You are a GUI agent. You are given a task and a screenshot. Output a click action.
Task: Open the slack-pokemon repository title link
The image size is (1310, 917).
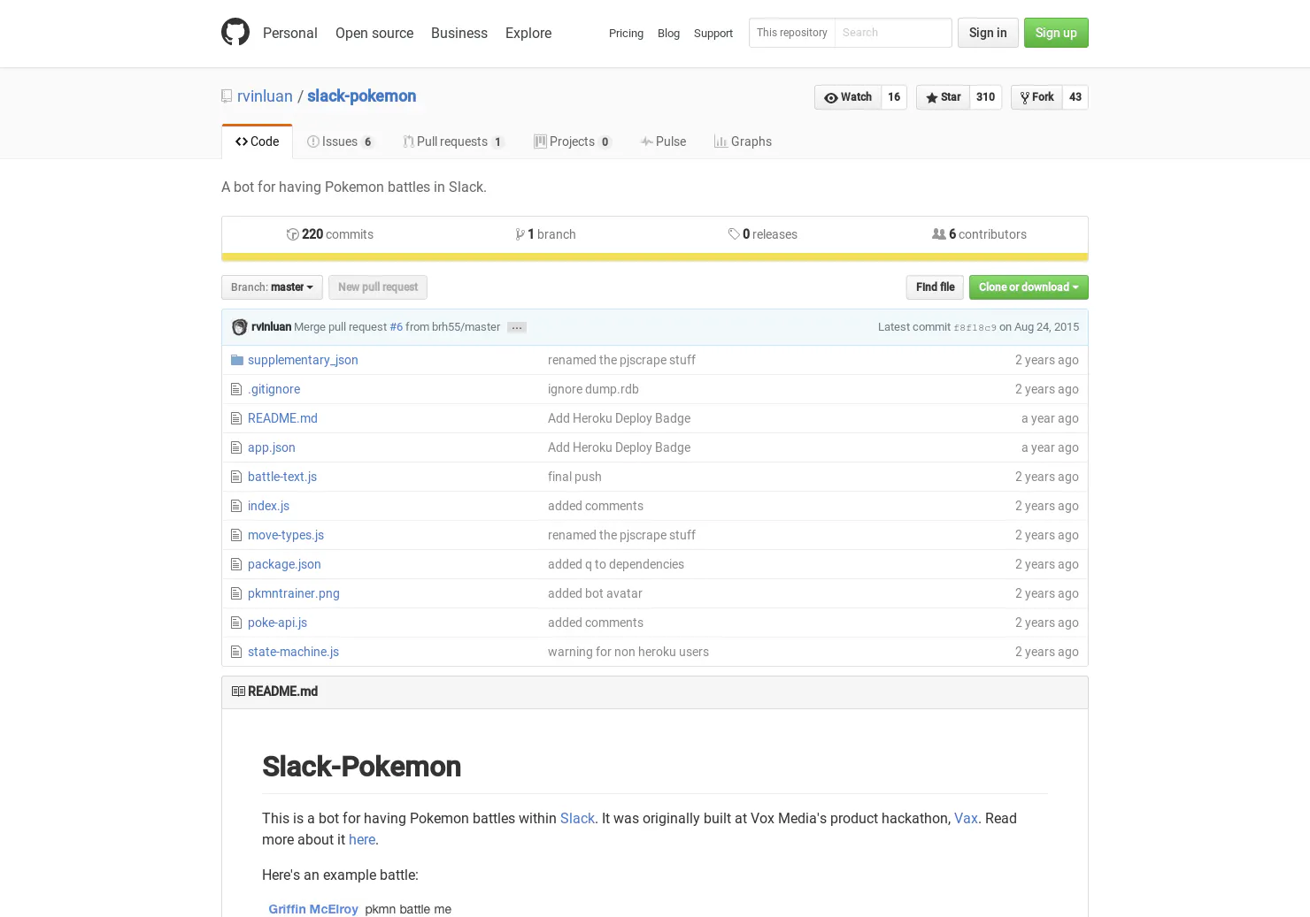click(361, 96)
